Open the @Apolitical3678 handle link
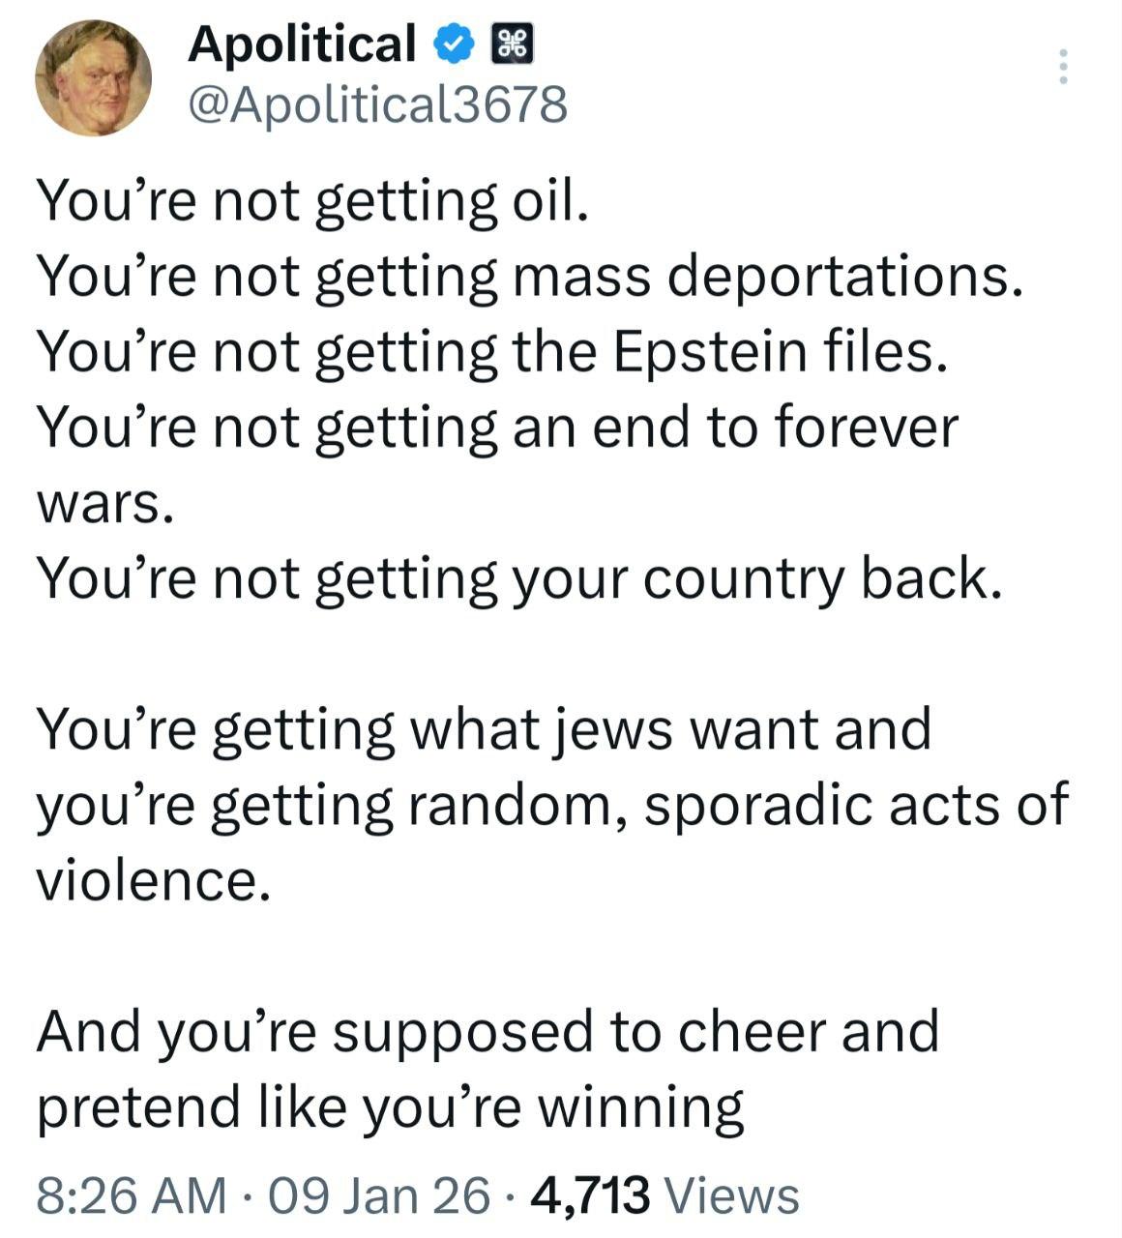The image size is (1122, 1238). pyautogui.click(x=377, y=104)
